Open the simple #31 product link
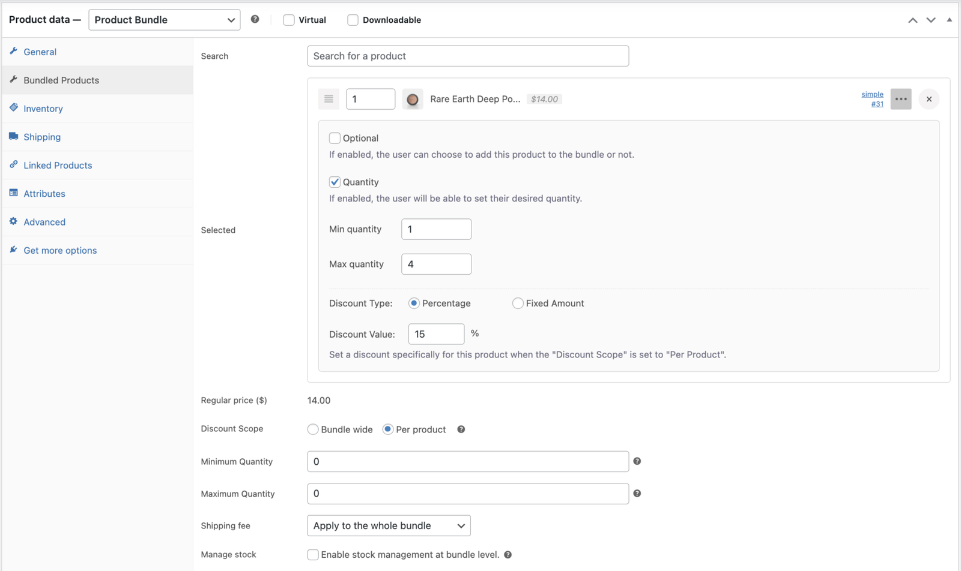961x571 pixels. [873, 99]
